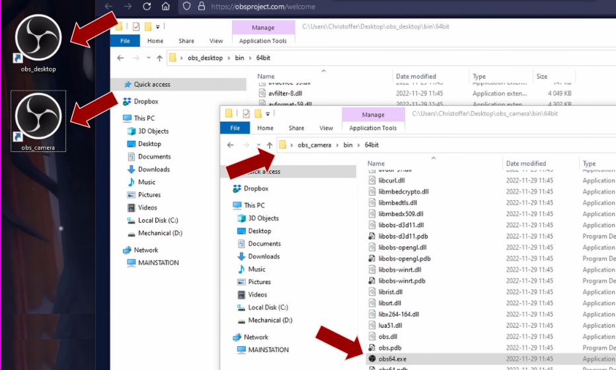Open Share tab in obs_desktop window

(x=186, y=41)
